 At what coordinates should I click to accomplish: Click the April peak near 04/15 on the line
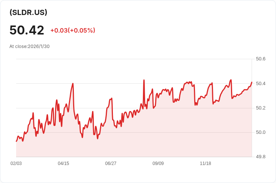pyautogui.click(x=73, y=84)
